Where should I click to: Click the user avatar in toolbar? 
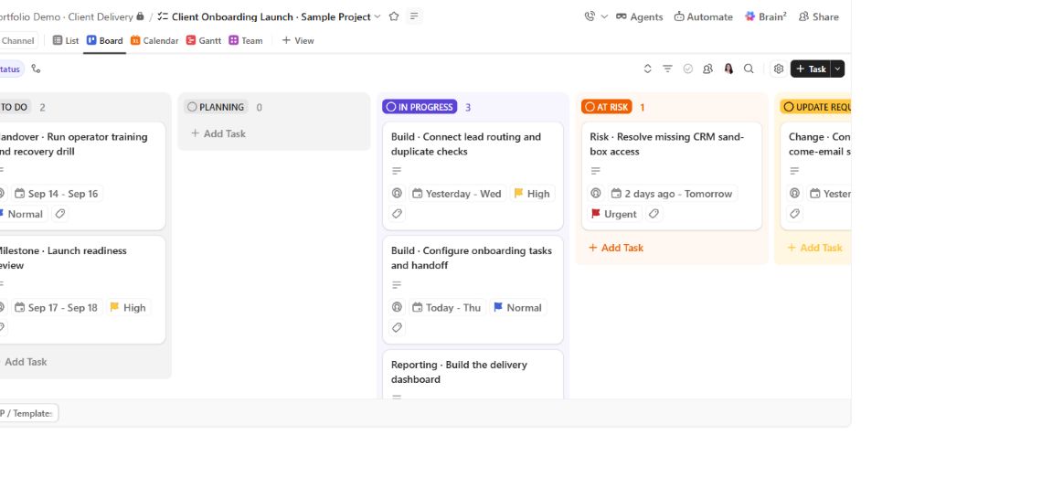click(728, 69)
